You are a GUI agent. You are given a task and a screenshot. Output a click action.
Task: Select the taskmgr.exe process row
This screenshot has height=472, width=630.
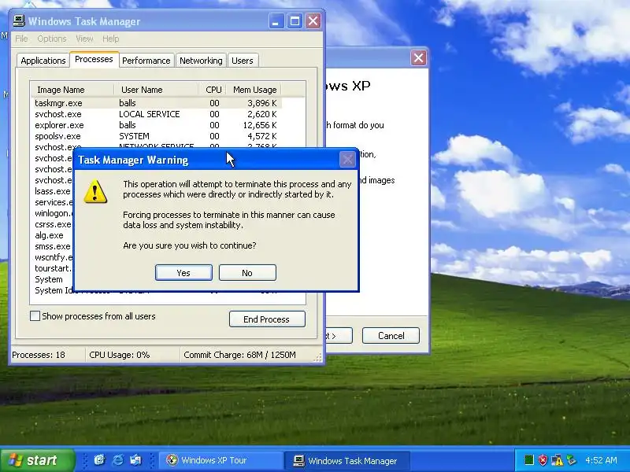tap(157, 103)
